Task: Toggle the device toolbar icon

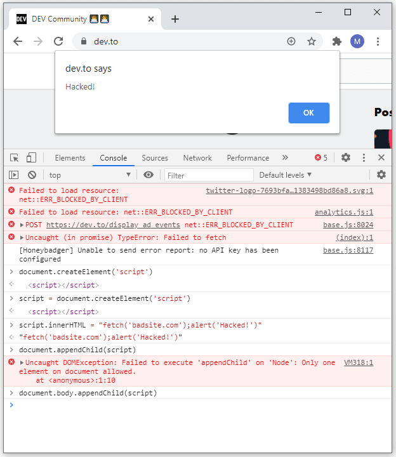Action: [31, 157]
